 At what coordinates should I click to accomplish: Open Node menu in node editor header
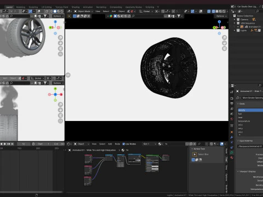(x=117, y=144)
